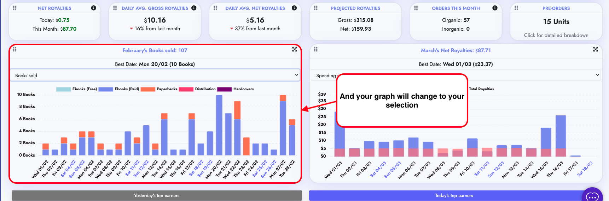The width and height of the screenshot is (609, 201).
Task: Click the Fri 10/03 royalties bar
Action: click(472, 147)
